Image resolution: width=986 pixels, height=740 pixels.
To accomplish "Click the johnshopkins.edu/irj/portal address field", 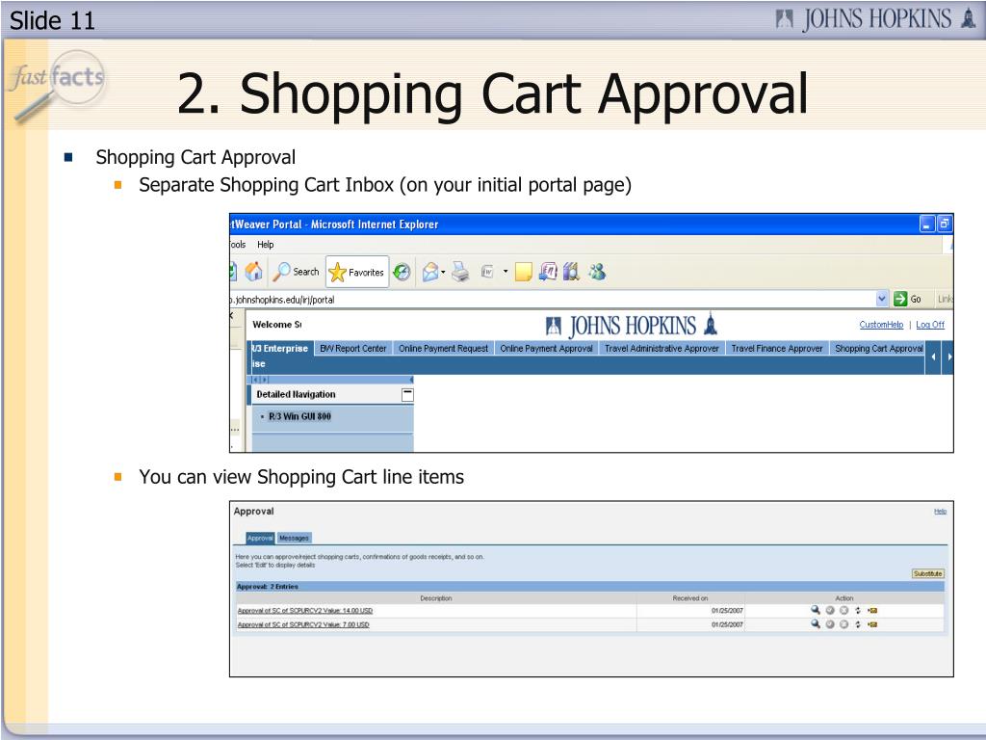I will tap(554, 300).
